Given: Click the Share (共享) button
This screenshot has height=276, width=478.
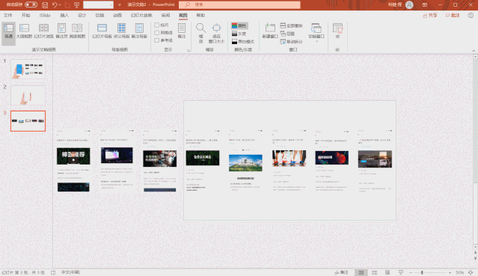Looking at the screenshot, I should (x=430, y=15).
